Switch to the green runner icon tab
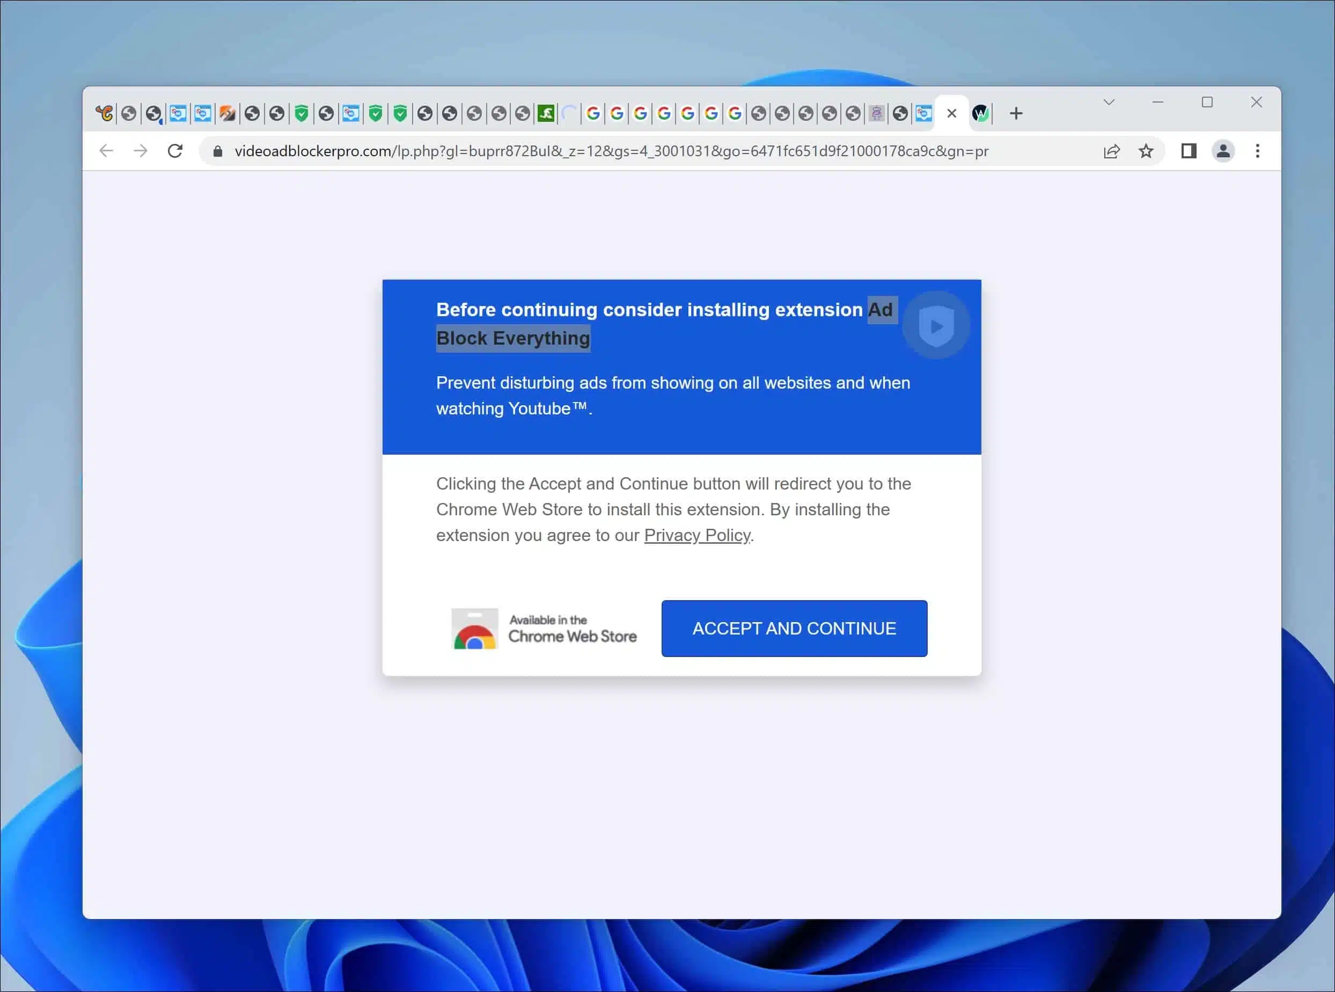 coord(546,113)
